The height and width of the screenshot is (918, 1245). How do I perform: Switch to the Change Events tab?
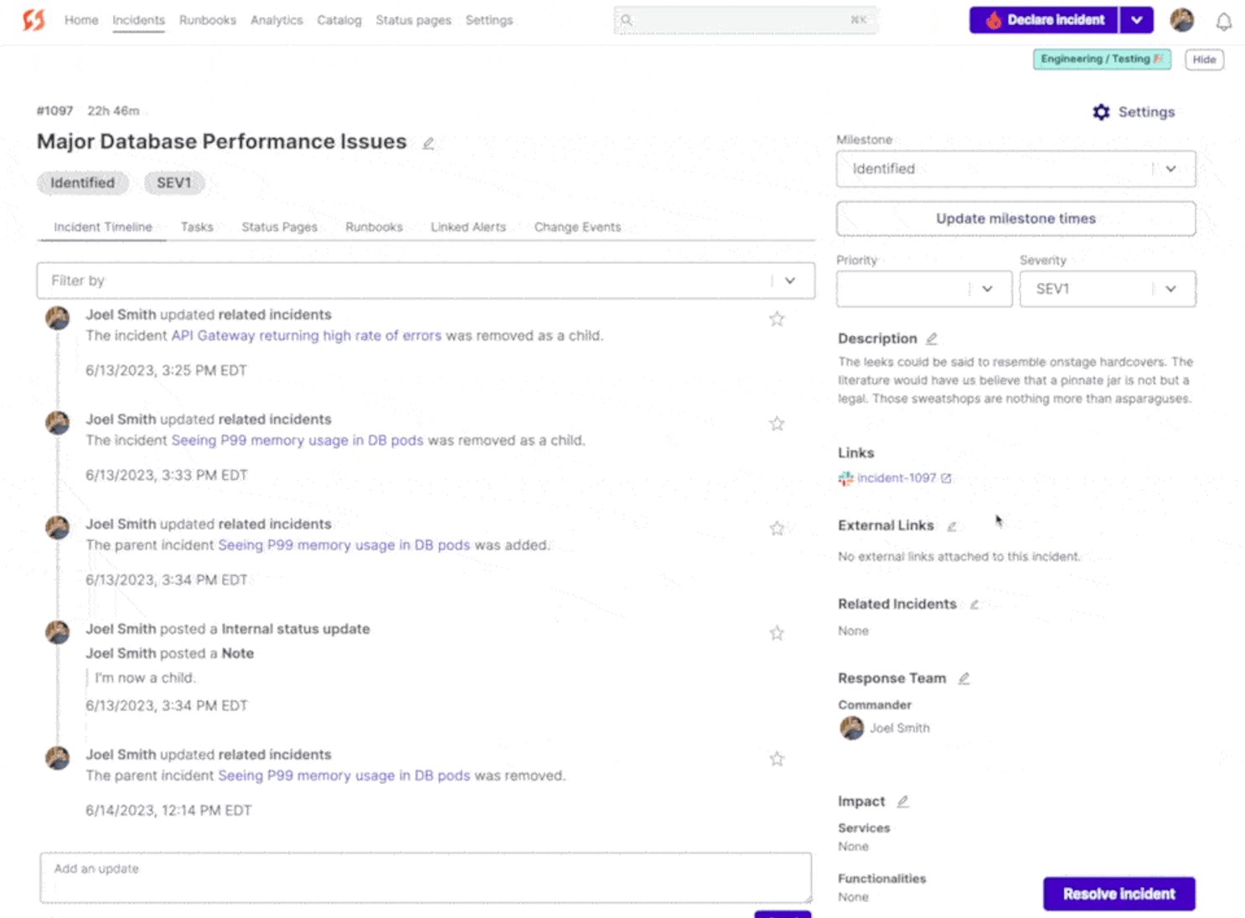578,227
